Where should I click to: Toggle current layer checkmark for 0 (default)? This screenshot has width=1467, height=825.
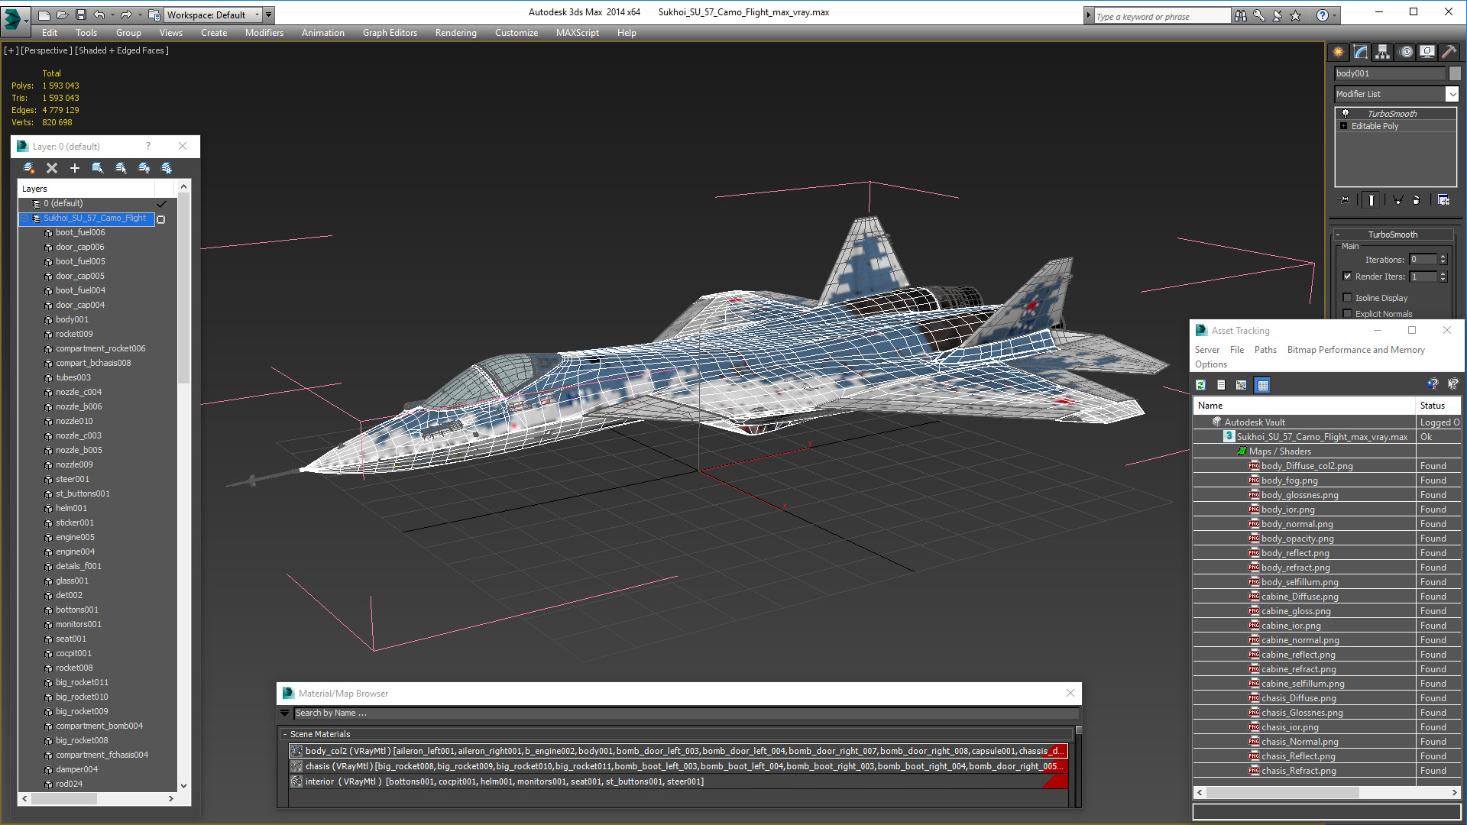161,204
